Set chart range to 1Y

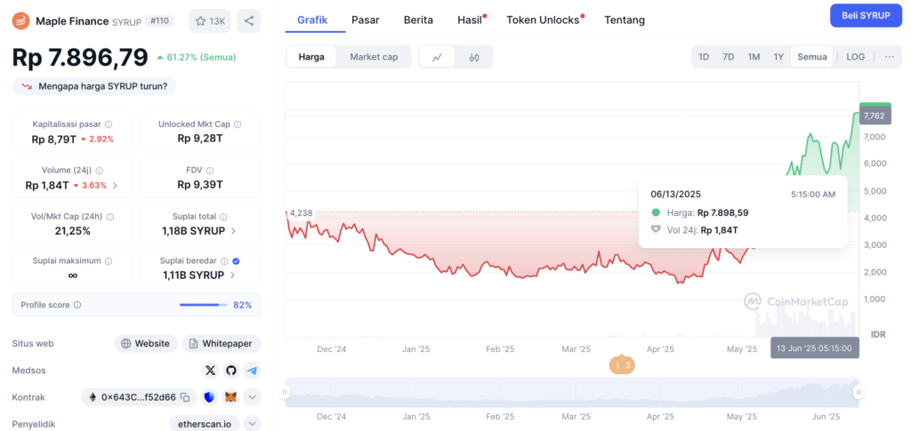click(x=778, y=57)
